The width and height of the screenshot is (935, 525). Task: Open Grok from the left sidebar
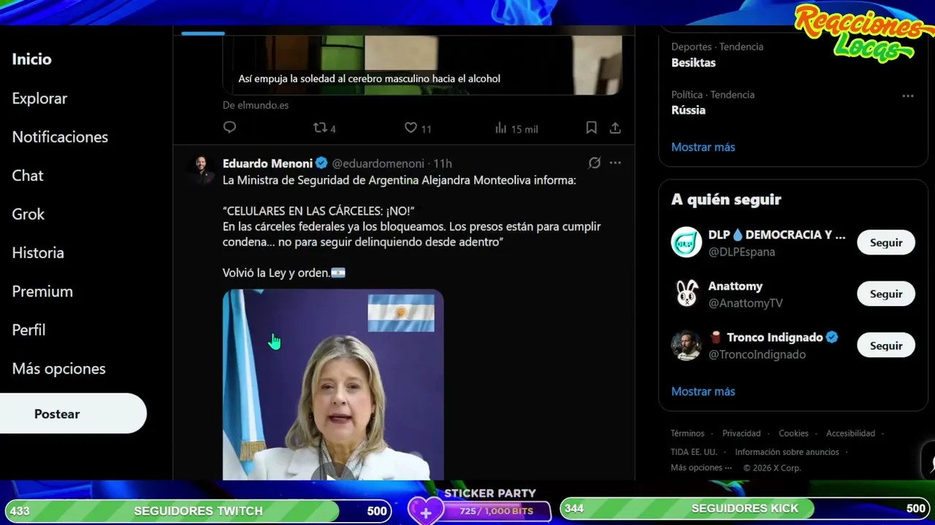coord(28,214)
